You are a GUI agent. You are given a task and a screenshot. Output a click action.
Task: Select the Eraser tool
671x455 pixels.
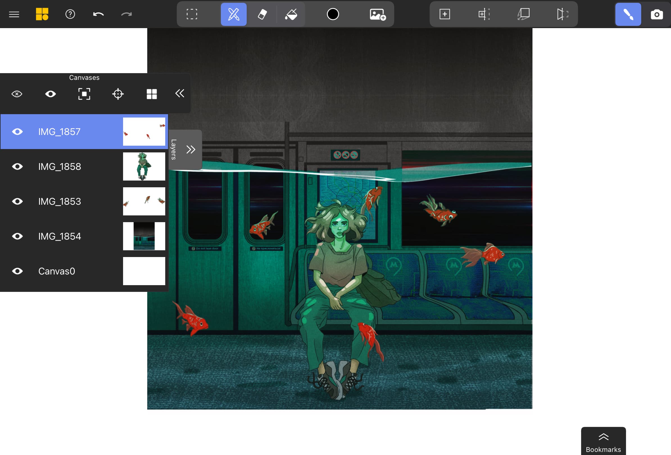click(262, 14)
